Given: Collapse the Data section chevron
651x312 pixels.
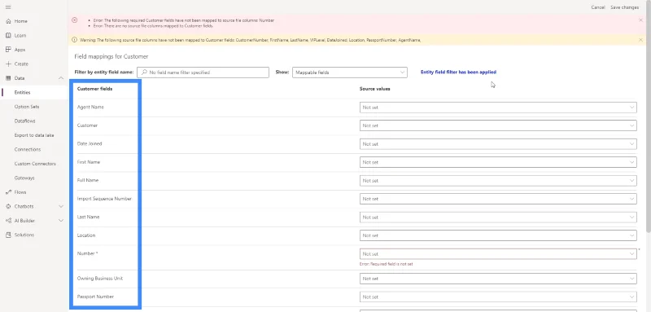Looking at the screenshot, I should click(61, 78).
